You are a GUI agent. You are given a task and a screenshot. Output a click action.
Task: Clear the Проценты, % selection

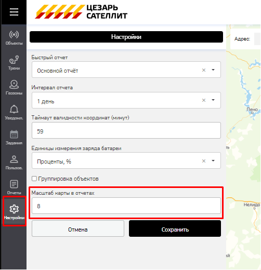pos(204,161)
